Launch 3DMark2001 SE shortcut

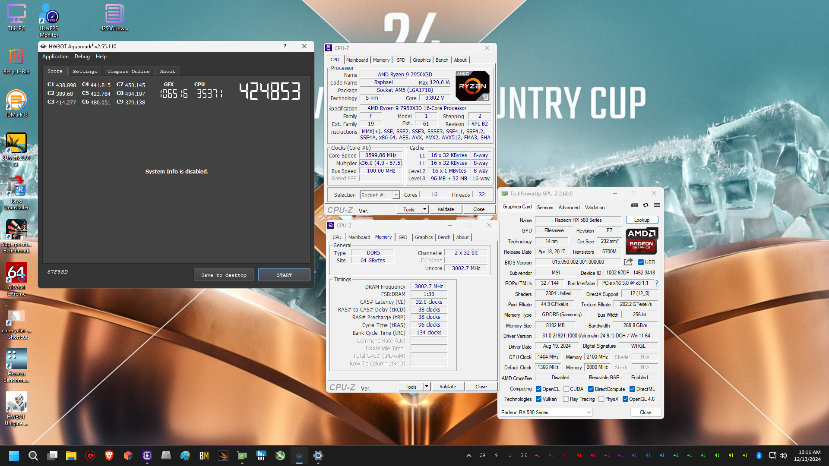(16, 149)
